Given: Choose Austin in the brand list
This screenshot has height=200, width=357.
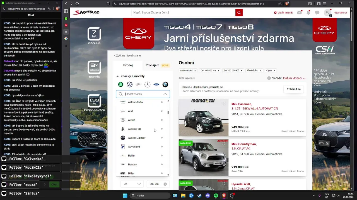Looking at the screenshot, I should pos(142,120).
